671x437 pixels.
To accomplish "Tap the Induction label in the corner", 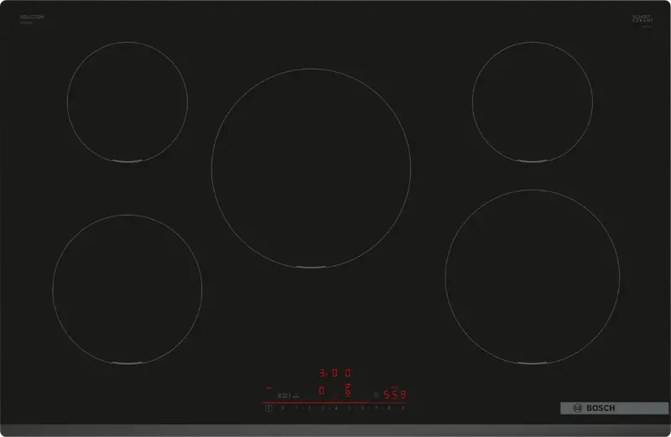I will 31,18.
